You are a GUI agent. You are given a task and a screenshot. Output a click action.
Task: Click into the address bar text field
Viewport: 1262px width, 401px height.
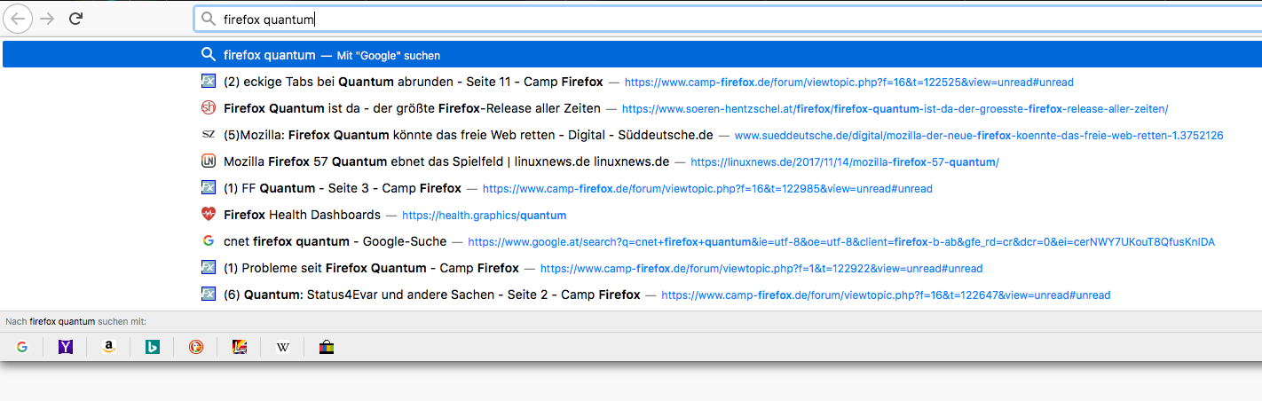coord(621,19)
